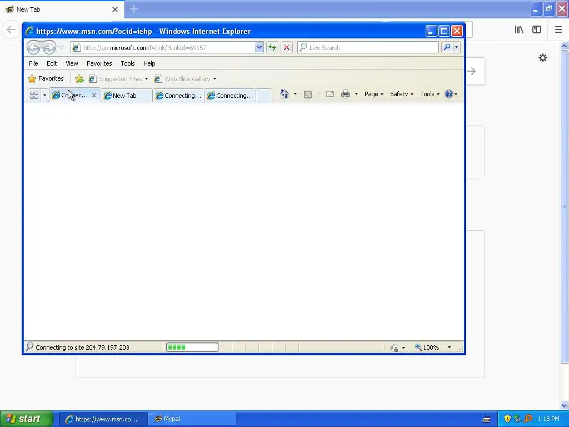The height and width of the screenshot is (427, 569).
Task: Click the IE Back navigation button
Action: point(33,47)
